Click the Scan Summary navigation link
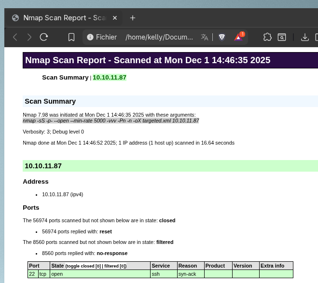Screen dimensions: 318x283 [65, 77]
